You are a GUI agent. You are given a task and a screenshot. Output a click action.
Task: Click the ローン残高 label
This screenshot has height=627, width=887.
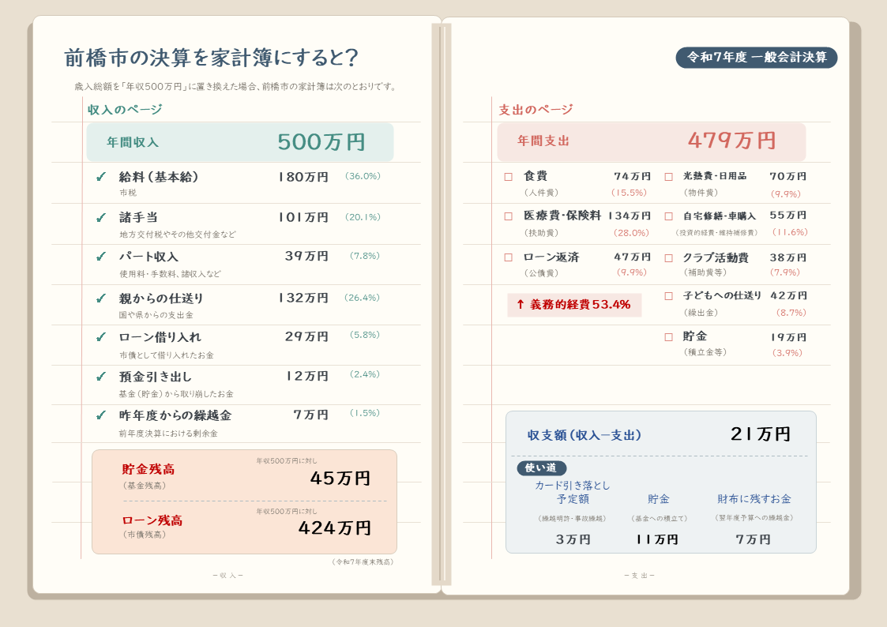pos(152,520)
